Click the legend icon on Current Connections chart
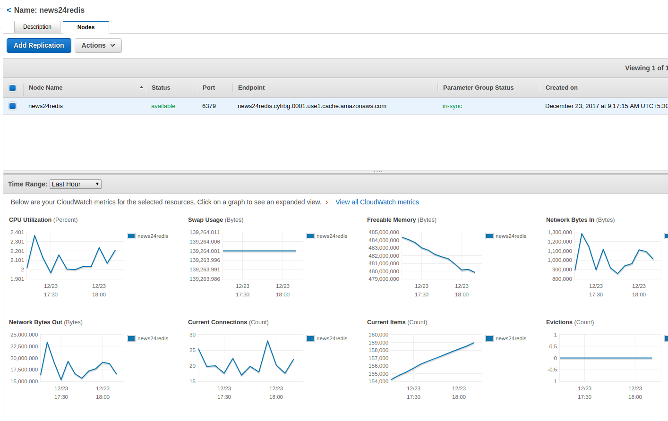The height and width of the screenshot is (421, 668). click(310, 338)
